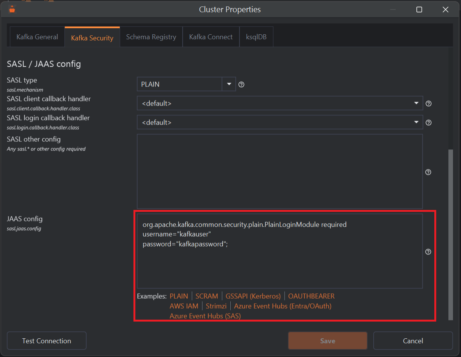This screenshot has width=461, height=357.
Task: Pick the Strimzi example link
Action: pyautogui.click(x=216, y=306)
